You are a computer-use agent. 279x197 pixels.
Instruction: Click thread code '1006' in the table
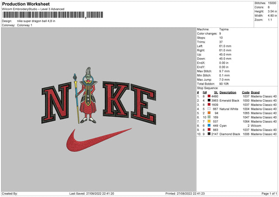point(246,134)
